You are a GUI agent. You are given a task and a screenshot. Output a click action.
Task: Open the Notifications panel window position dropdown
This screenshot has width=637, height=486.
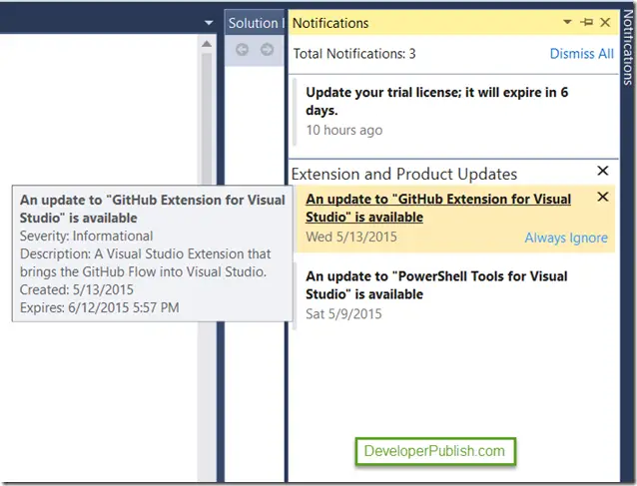pos(567,22)
